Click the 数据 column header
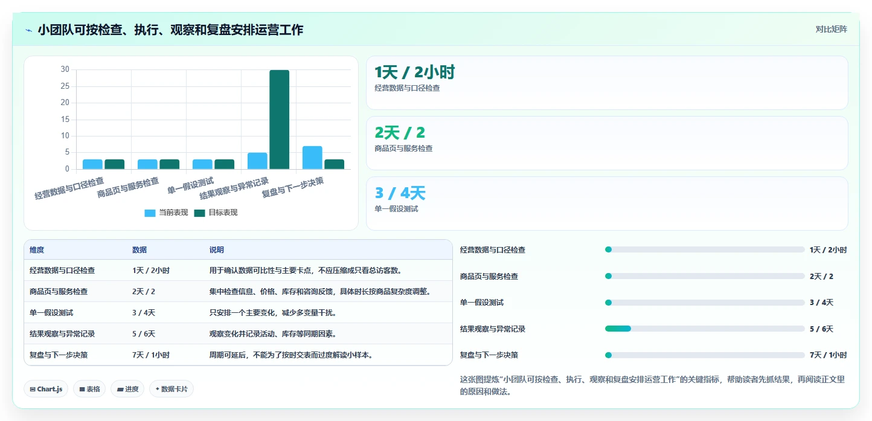Viewport: 872px width, 421px height. 139,250
